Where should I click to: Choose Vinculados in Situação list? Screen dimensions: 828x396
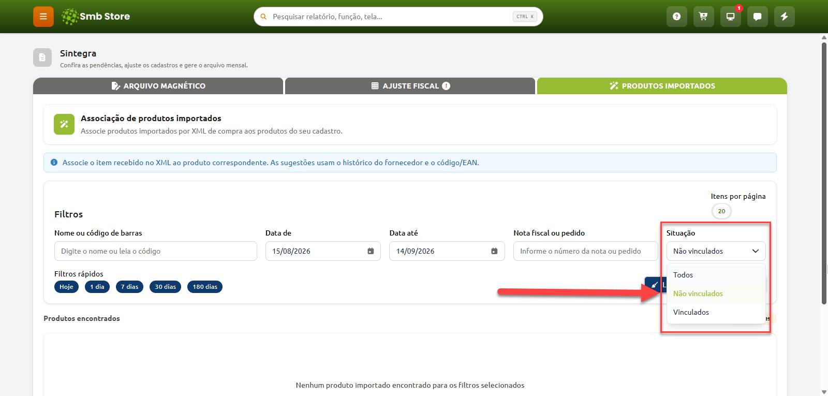(716, 312)
